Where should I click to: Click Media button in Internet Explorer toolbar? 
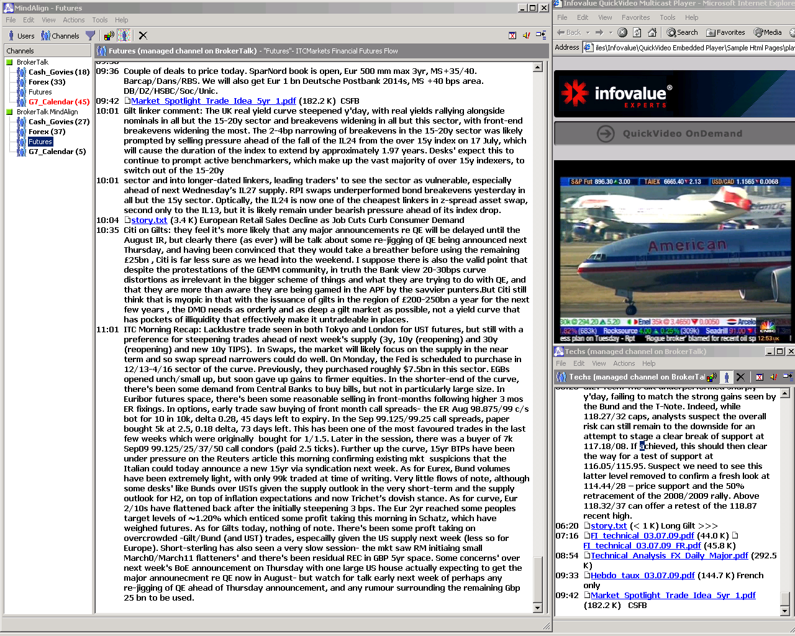pos(768,32)
